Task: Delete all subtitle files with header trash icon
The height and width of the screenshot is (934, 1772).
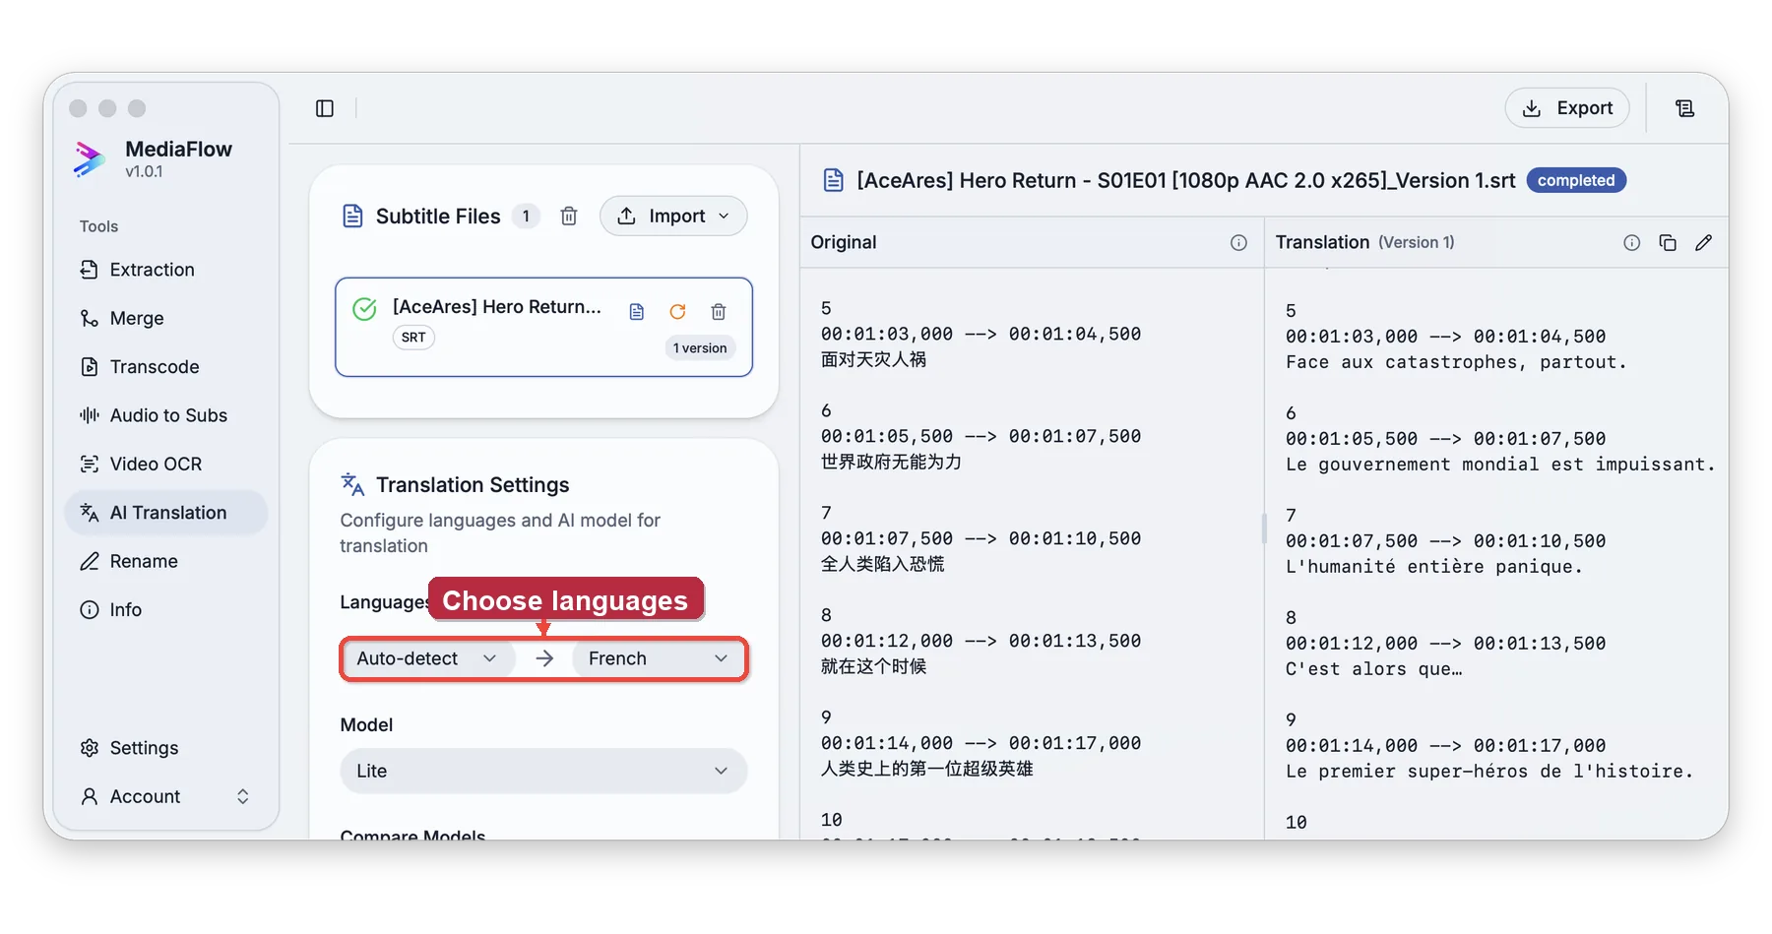Action: click(x=569, y=217)
